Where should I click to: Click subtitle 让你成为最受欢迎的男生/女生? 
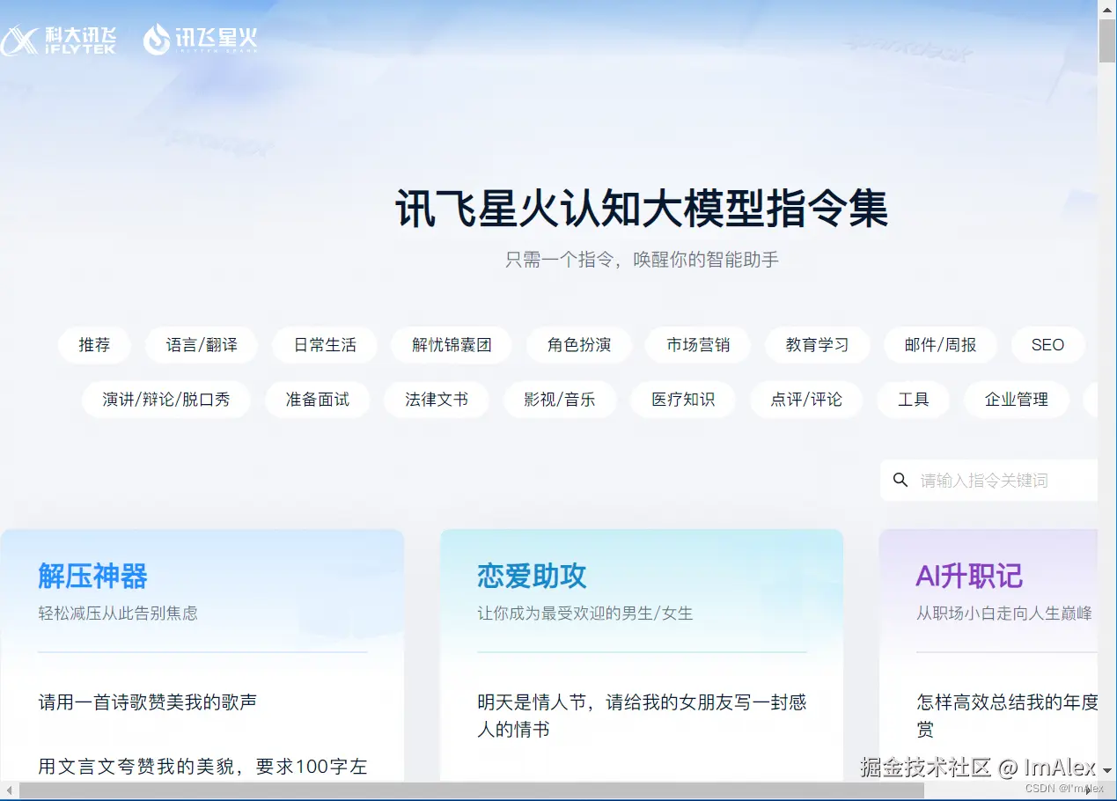click(x=585, y=614)
